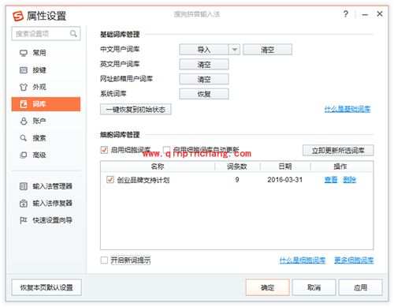This screenshot has width=394, height=307.
Task: Expand the 导入 dropdown arrow
Action: [x=235, y=50]
